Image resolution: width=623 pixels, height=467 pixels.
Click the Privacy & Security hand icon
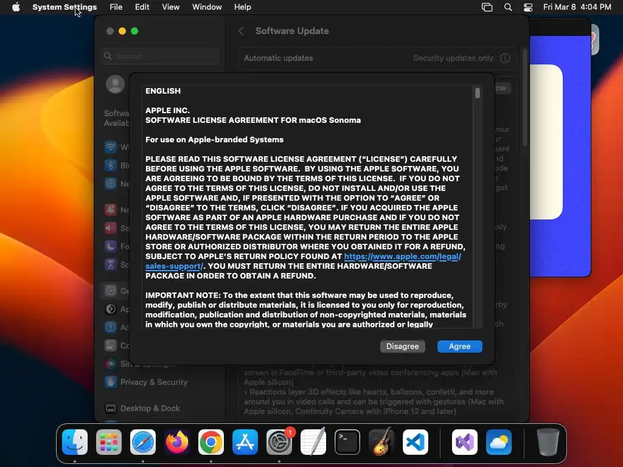[111, 382]
